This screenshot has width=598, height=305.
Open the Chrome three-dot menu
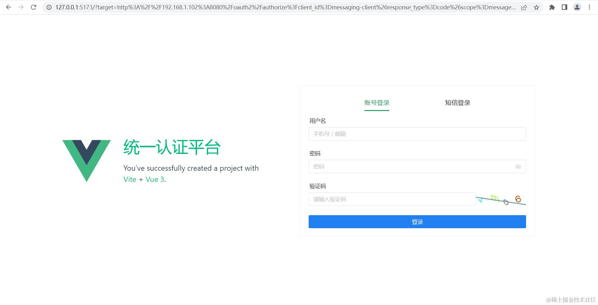[x=589, y=7]
